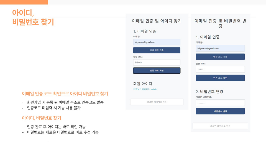
Task: Click 로그인 페이지로 이동 below 비밀번호 변경 button
Action: 220,126
